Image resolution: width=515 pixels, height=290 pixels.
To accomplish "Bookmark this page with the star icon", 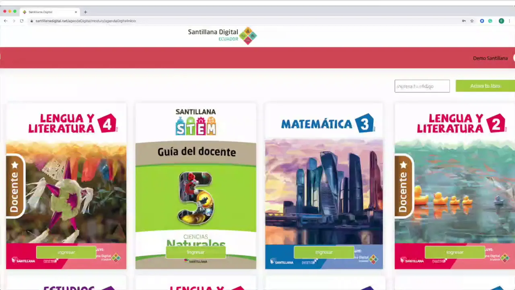I will click(472, 21).
